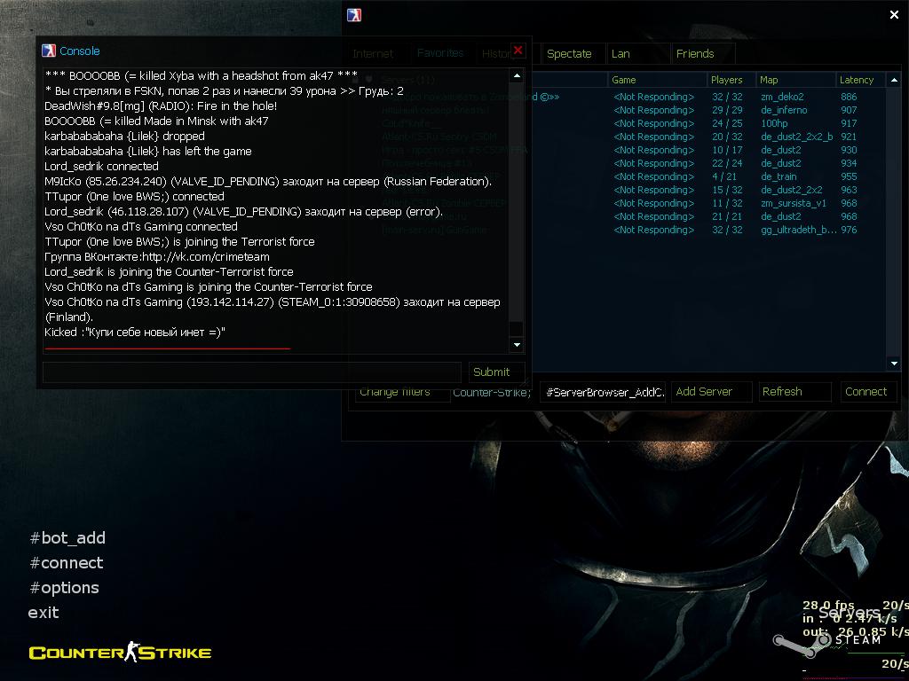The width and height of the screenshot is (909, 681).
Task: Click "TTupor (One love BWS;) connected" line
Action: pos(135,196)
